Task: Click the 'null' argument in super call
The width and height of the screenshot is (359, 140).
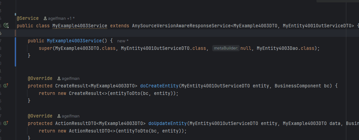Action: [246, 48]
